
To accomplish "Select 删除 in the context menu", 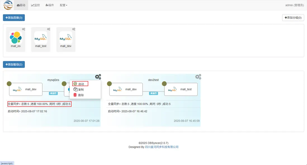I will pyautogui.click(x=79, y=95).
